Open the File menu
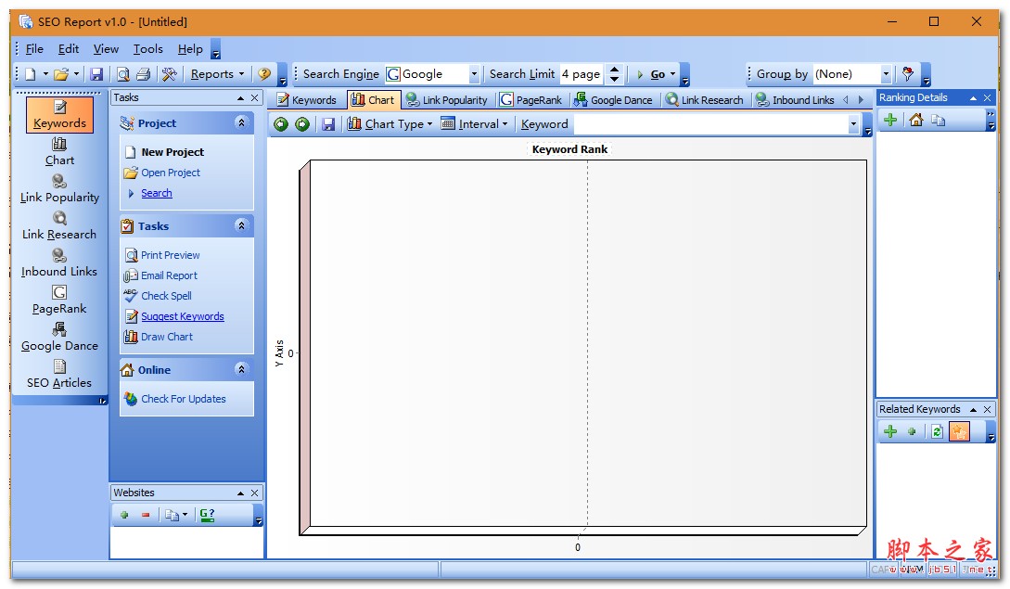This screenshot has height=589, width=1010. (34, 49)
